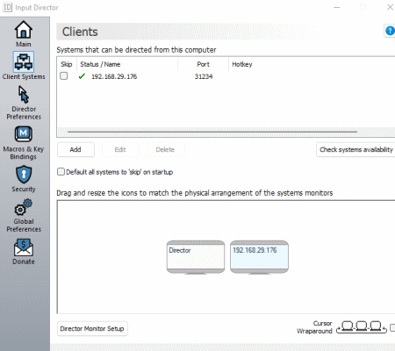This screenshot has width=395, height=351.
Task: Open Director Monitor Setup
Action: pyautogui.click(x=92, y=329)
